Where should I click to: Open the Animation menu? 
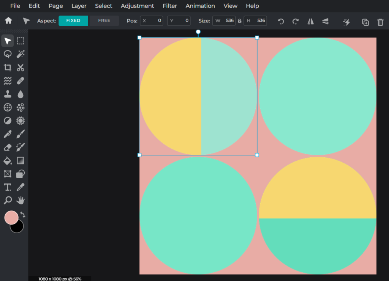click(x=200, y=6)
